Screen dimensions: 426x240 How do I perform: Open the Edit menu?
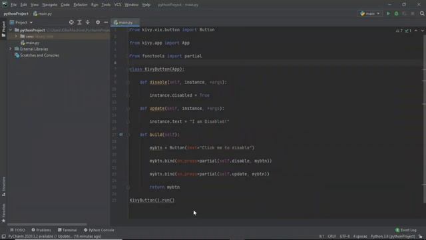pos(24,5)
